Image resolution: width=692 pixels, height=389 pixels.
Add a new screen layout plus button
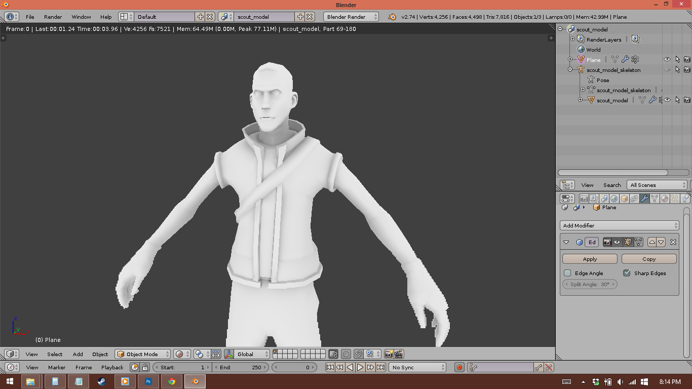tap(201, 17)
